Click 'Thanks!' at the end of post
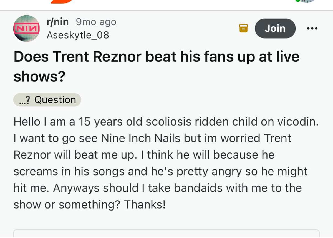 (145, 205)
